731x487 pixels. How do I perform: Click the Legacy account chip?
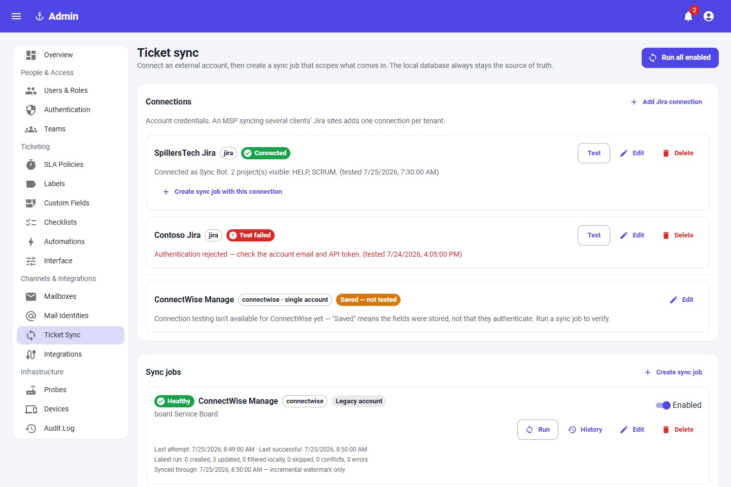tap(359, 401)
